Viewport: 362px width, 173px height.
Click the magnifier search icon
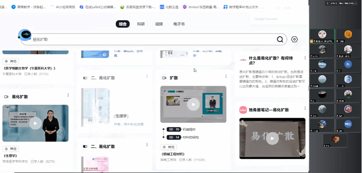(280, 40)
